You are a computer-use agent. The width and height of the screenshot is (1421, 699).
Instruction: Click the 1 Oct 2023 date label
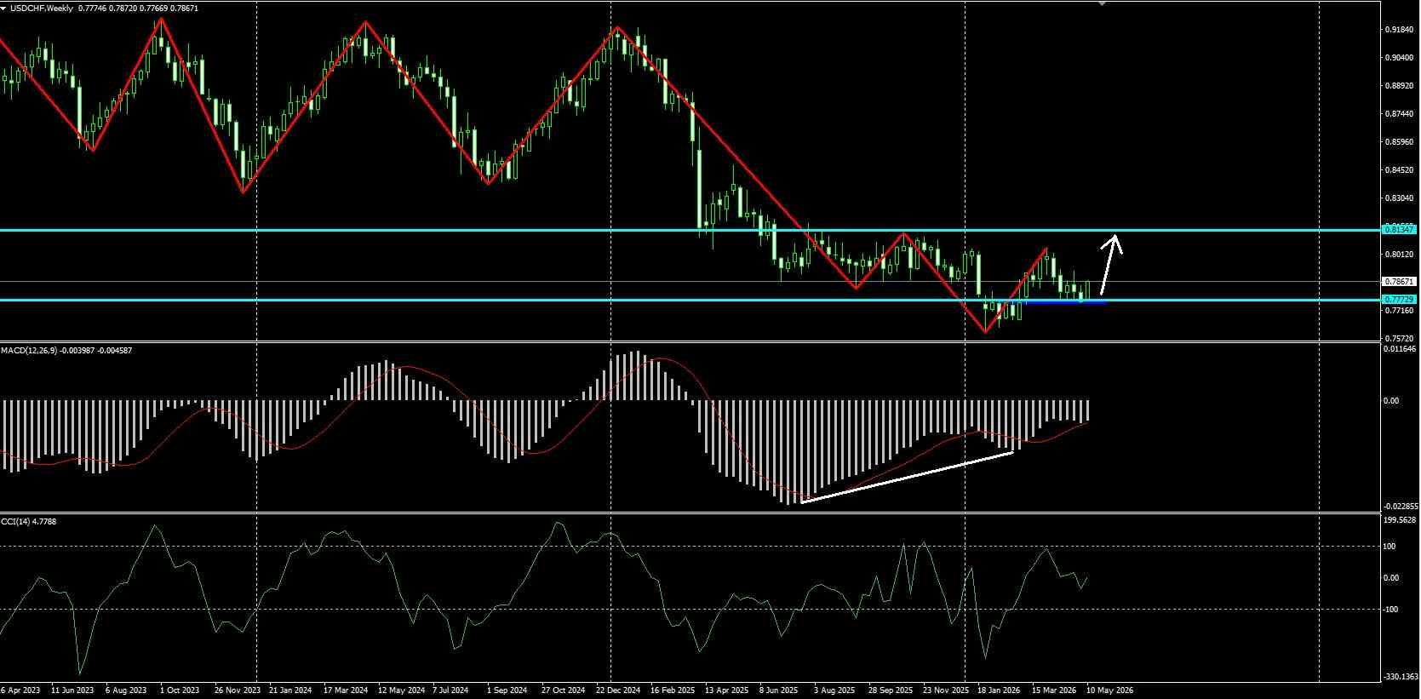(x=180, y=690)
